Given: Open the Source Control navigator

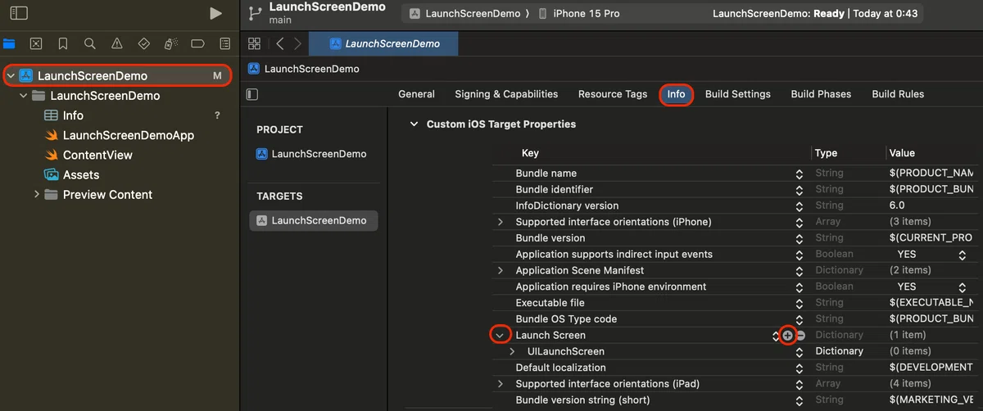Looking at the screenshot, I should pyautogui.click(x=36, y=43).
